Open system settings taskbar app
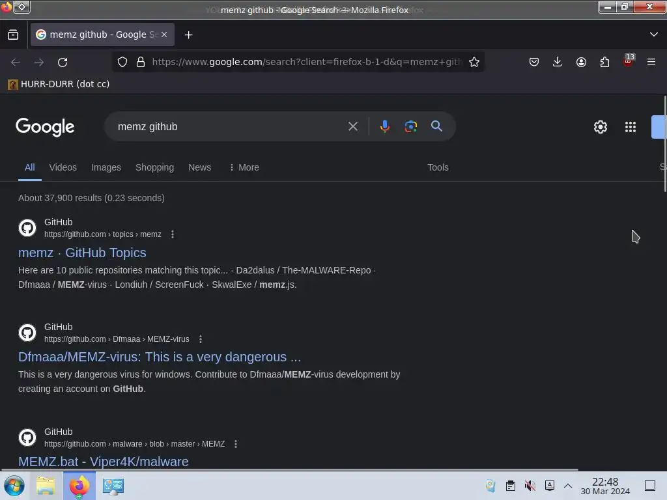Screen dimensions: 667x500 [113, 486]
